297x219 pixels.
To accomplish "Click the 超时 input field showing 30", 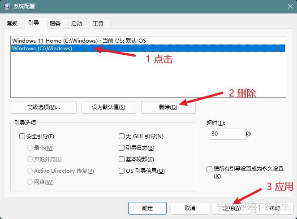I will coord(228,134).
